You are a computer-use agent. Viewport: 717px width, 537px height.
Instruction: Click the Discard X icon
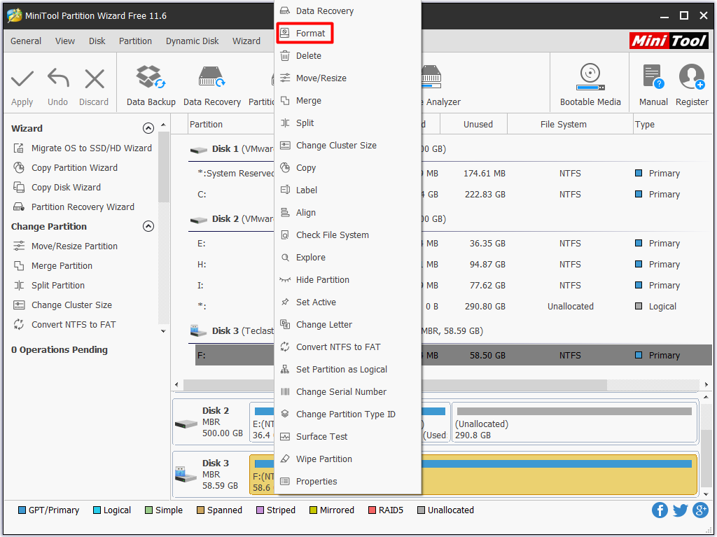(94, 78)
